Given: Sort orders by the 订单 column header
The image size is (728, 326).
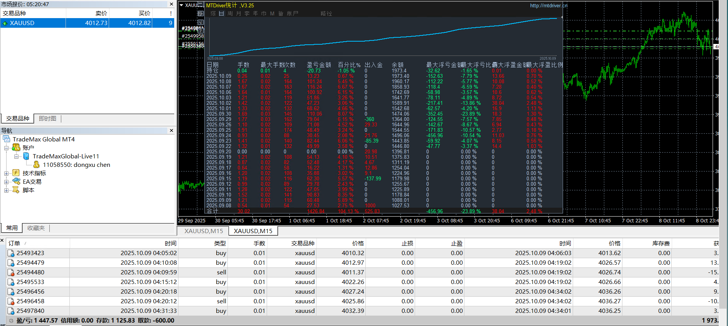Looking at the screenshot, I should (x=38, y=244).
